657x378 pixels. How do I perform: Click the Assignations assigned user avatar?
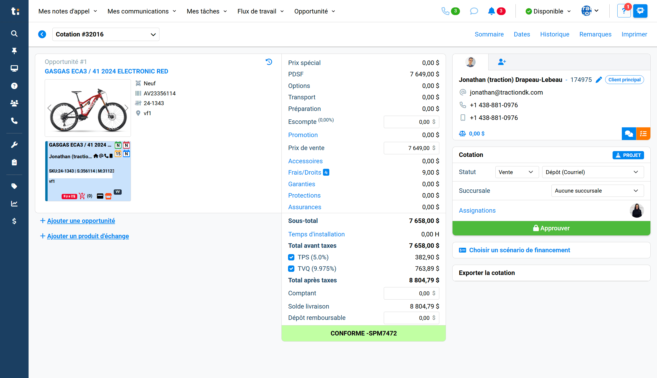point(637,211)
